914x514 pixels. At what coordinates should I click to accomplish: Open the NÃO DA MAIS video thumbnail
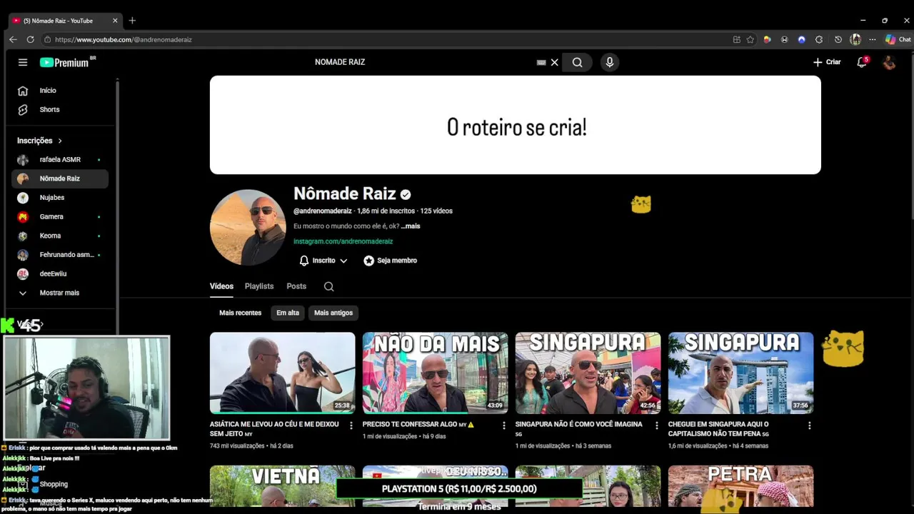click(x=435, y=373)
